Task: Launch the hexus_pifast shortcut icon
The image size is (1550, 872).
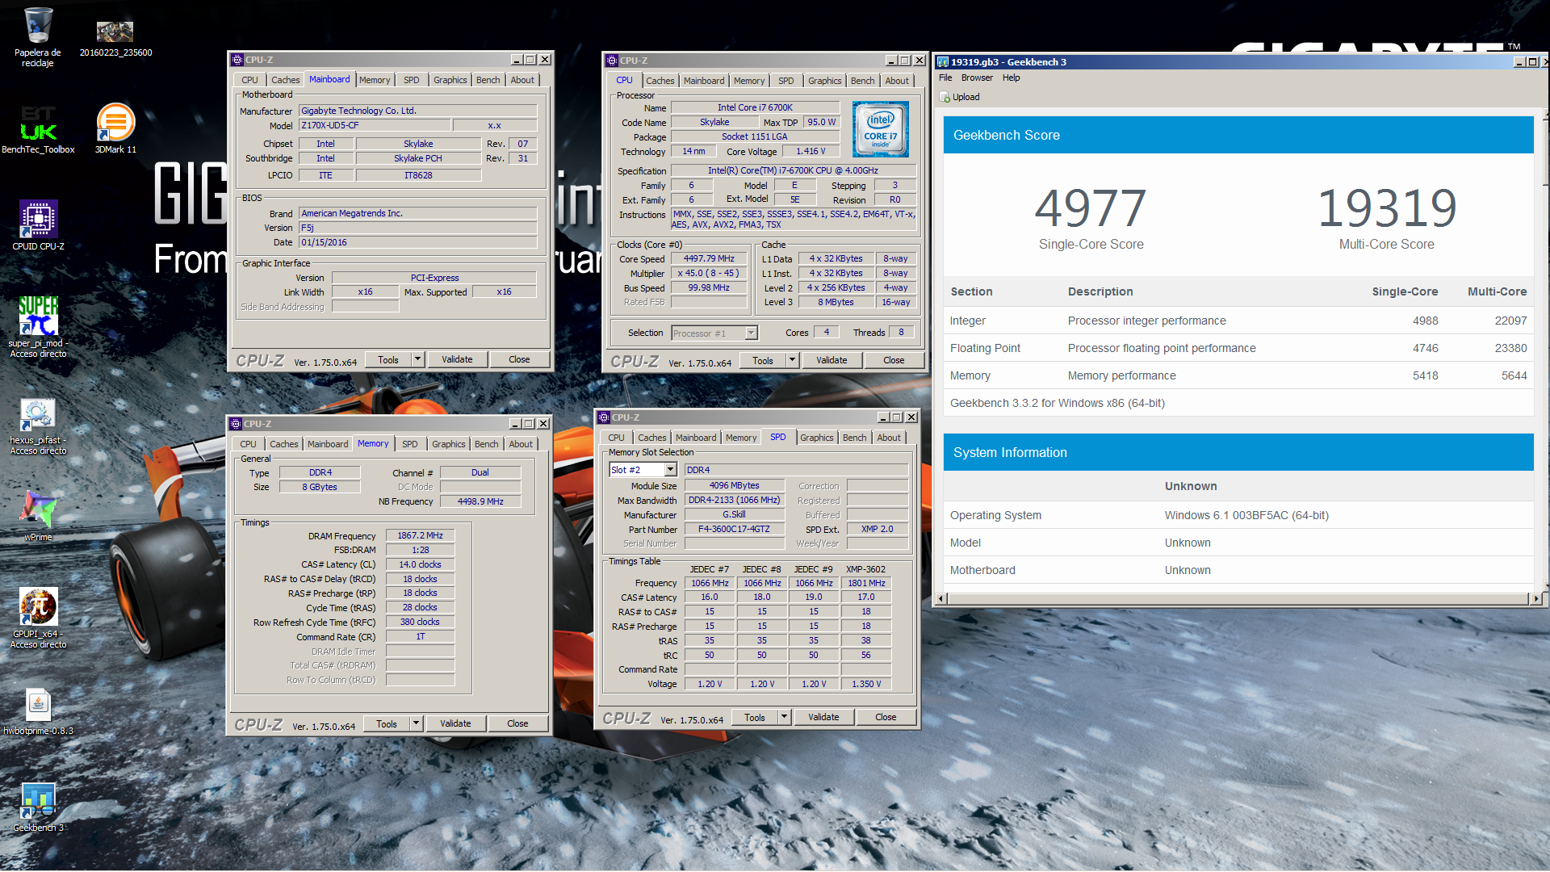Action: click(x=38, y=415)
